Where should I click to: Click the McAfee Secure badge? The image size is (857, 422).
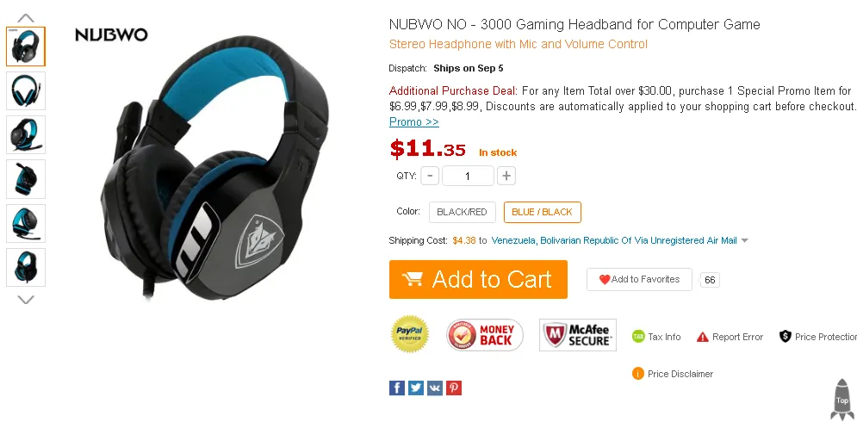pos(578,335)
